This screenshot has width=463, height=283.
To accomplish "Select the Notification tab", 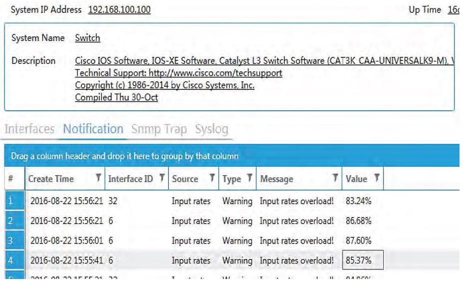I will coord(93,129).
